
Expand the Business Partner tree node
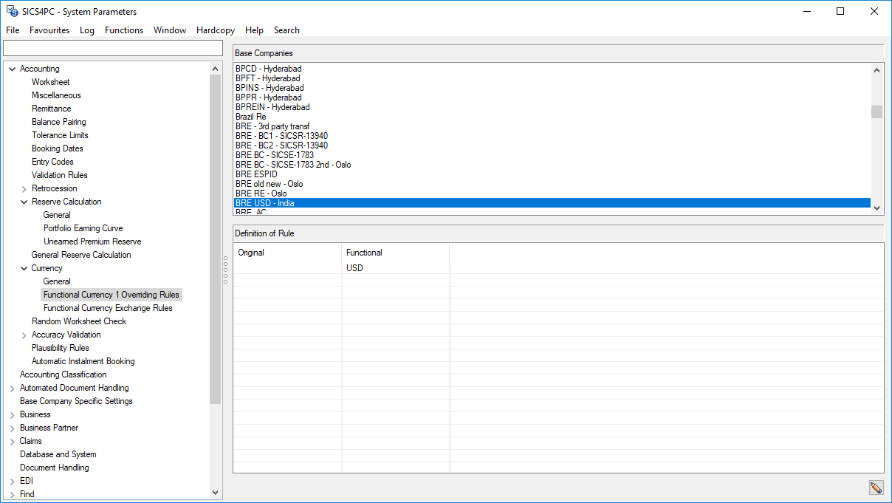point(12,428)
